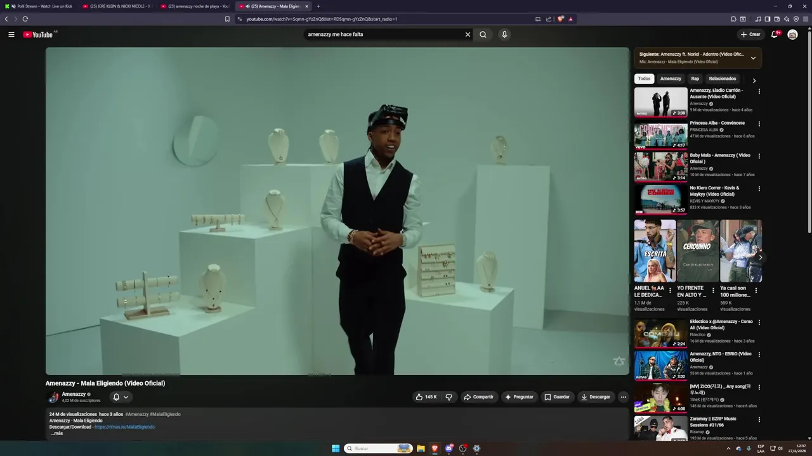Open Discord from the taskbar

[449, 448]
